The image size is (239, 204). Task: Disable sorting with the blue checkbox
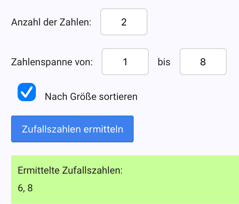[27, 92]
